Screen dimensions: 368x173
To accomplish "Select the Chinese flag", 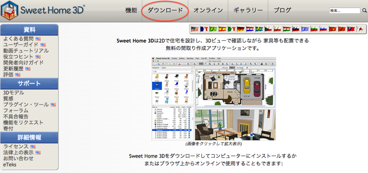I will click(x=341, y=29).
